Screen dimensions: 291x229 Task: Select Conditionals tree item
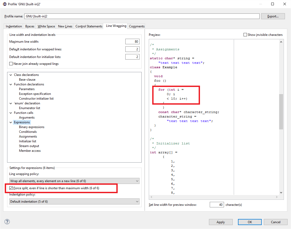click(28, 132)
